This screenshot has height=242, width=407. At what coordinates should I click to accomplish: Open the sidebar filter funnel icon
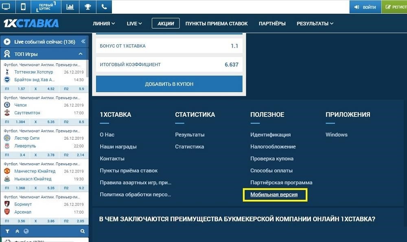click(x=7, y=231)
